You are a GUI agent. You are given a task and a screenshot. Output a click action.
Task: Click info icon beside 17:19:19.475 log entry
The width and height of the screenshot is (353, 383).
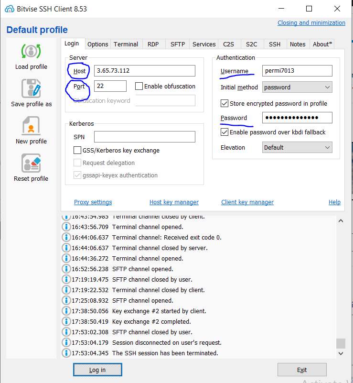(66, 279)
